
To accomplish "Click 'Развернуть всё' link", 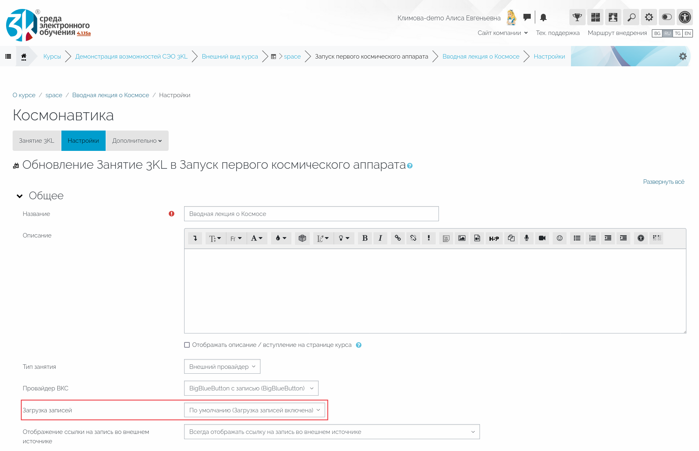I will tap(663, 182).
